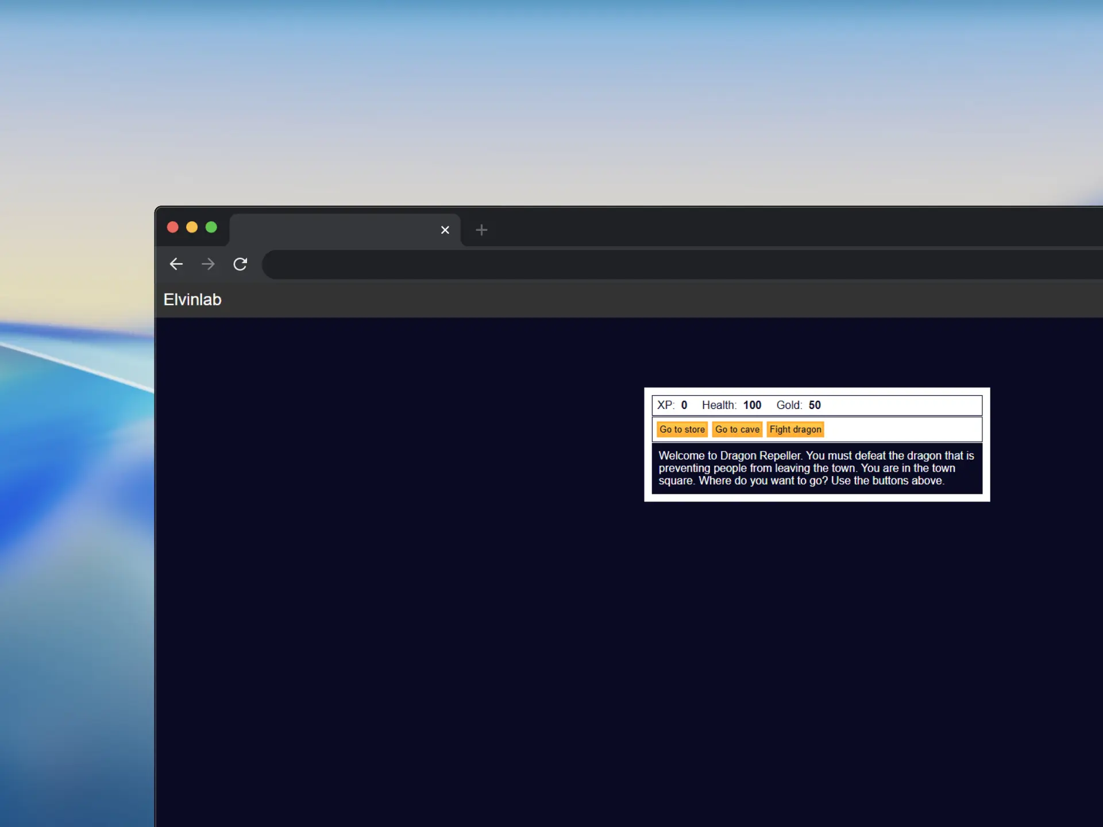
Task: Click the game welcome message text box
Action: pos(816,468)
